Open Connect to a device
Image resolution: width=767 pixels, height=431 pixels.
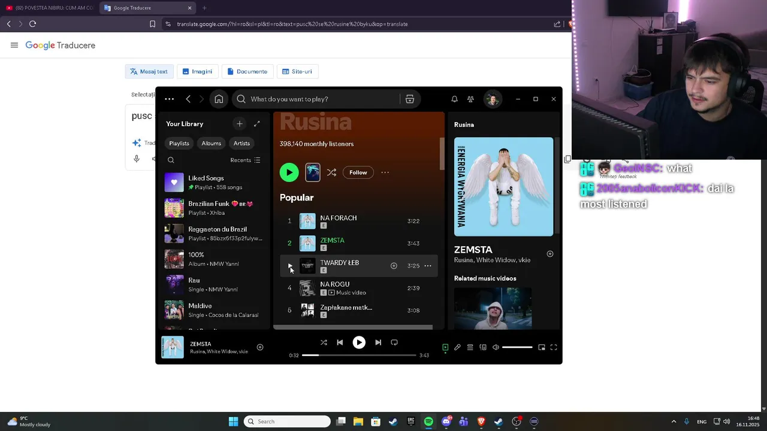pyautogui.click(x=483, y=347)
